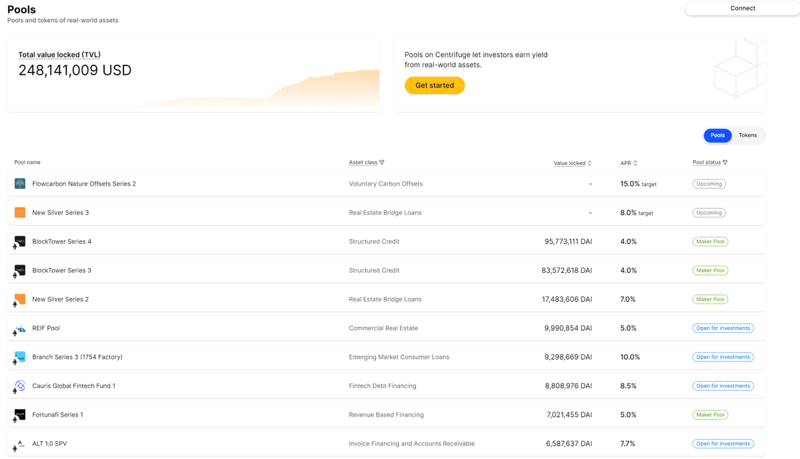Screen dimensions: 800x459
Task: Open the BlockTower Series 4 pool
Action: (x=387, y=242)
